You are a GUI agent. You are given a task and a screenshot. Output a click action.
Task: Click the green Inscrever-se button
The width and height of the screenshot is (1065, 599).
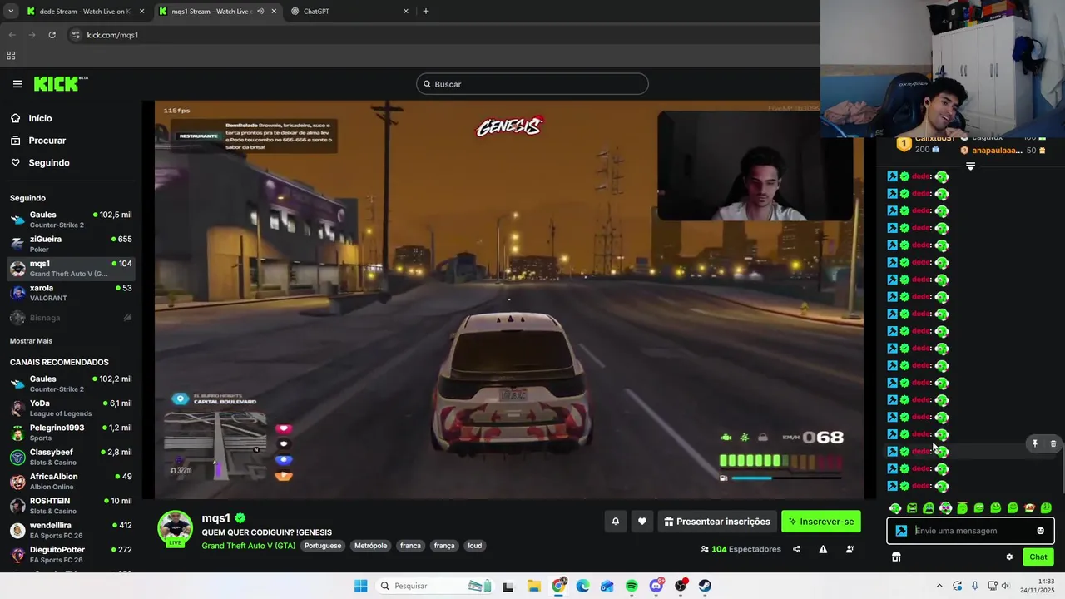(821, 522)
